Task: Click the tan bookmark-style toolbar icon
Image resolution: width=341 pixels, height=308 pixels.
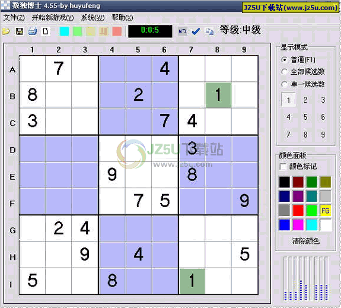Action: tap(104, 31)
